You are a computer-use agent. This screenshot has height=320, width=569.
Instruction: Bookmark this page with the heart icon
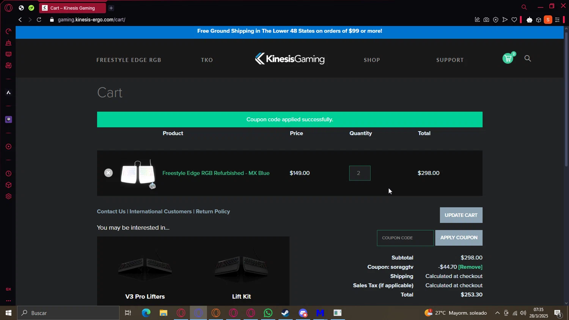(x=514, y=20)
